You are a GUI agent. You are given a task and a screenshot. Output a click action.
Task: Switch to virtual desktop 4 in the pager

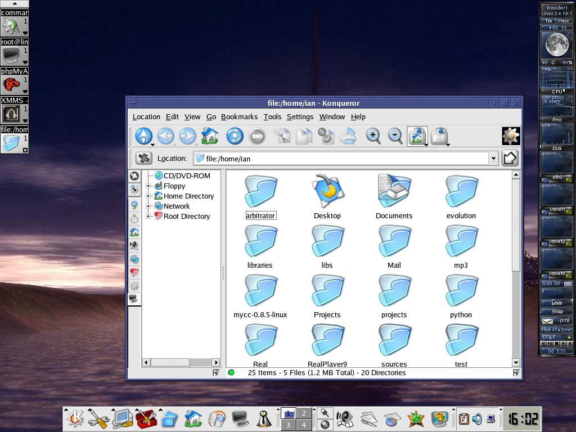point(304,425)
